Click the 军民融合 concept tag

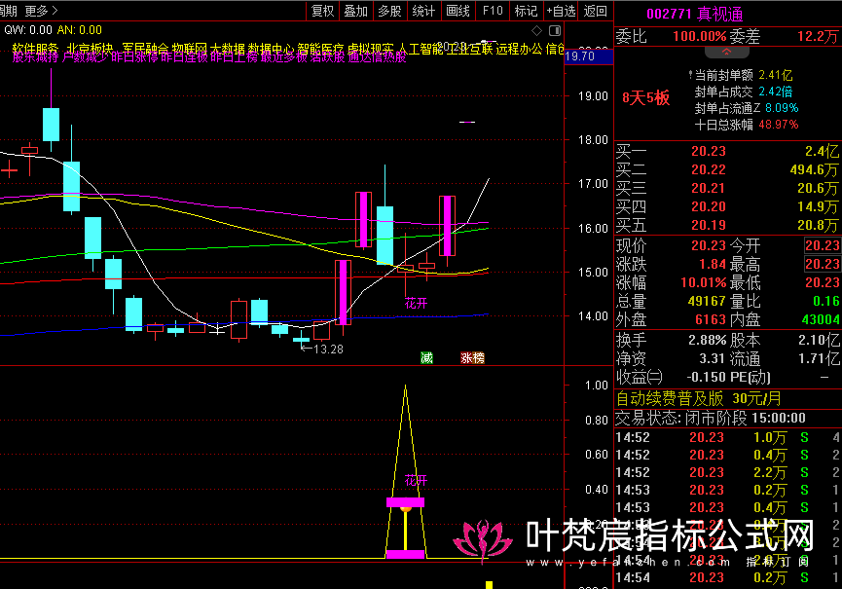145,49
